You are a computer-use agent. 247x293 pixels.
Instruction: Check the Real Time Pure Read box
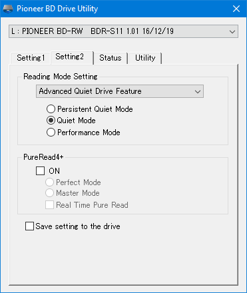pos(49,205)
